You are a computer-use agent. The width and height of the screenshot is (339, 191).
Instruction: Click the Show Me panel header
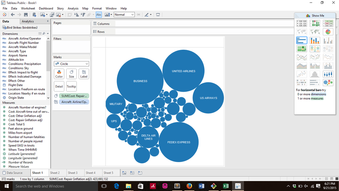coord(315,16)
